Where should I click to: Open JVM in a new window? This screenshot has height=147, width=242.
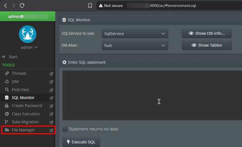[x=51, y=82]
